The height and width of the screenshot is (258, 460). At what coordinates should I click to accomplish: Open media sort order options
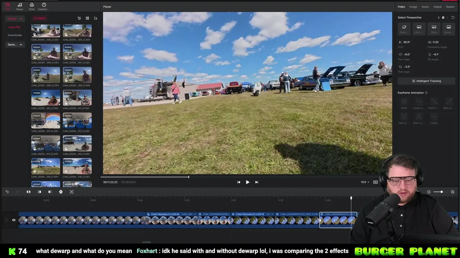[x=95, y=18]
